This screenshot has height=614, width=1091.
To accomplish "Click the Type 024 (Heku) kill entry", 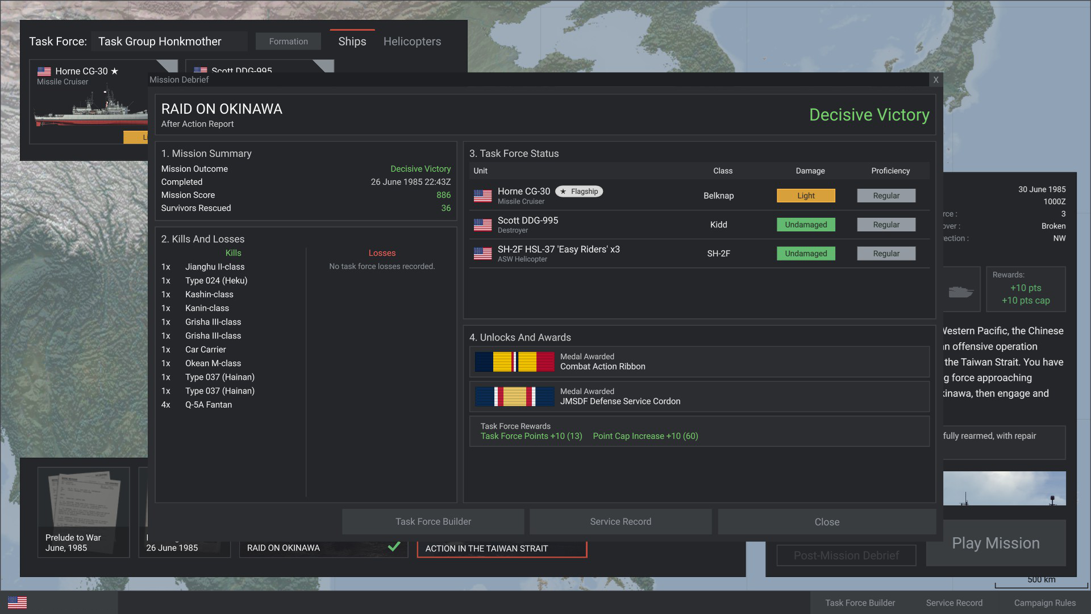I will tap(216, 280).
